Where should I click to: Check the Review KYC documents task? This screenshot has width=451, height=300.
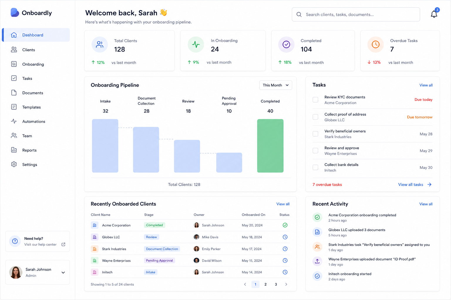[x=315, y=100]
